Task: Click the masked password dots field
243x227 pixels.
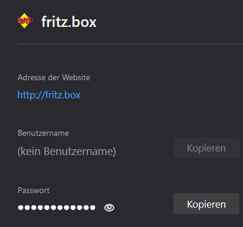Action: (57, 208)
